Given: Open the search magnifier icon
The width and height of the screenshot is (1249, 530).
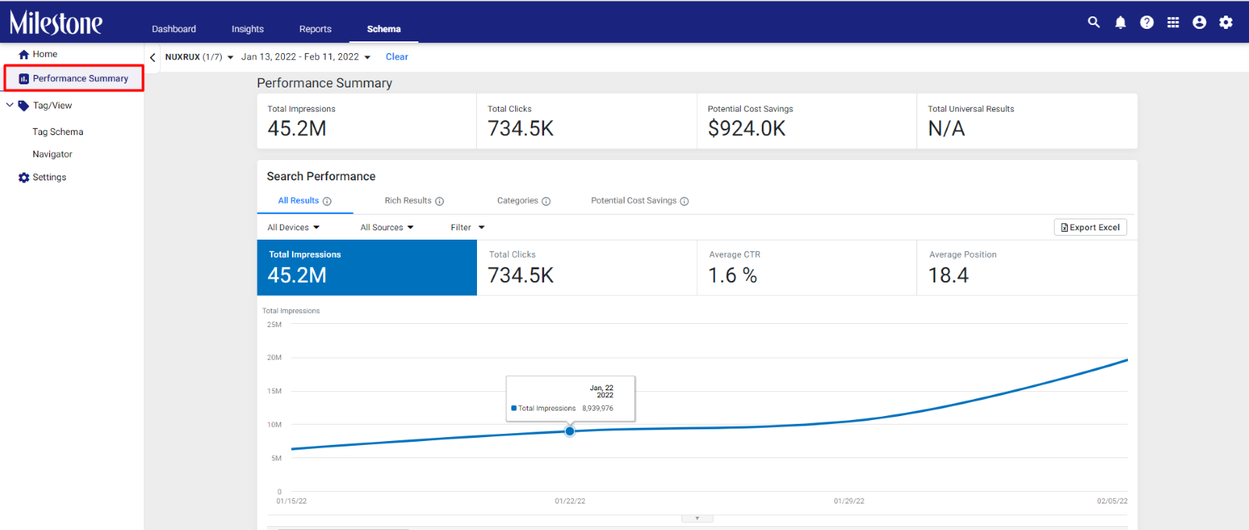Looking at the screenshot, I should 1094,23.
